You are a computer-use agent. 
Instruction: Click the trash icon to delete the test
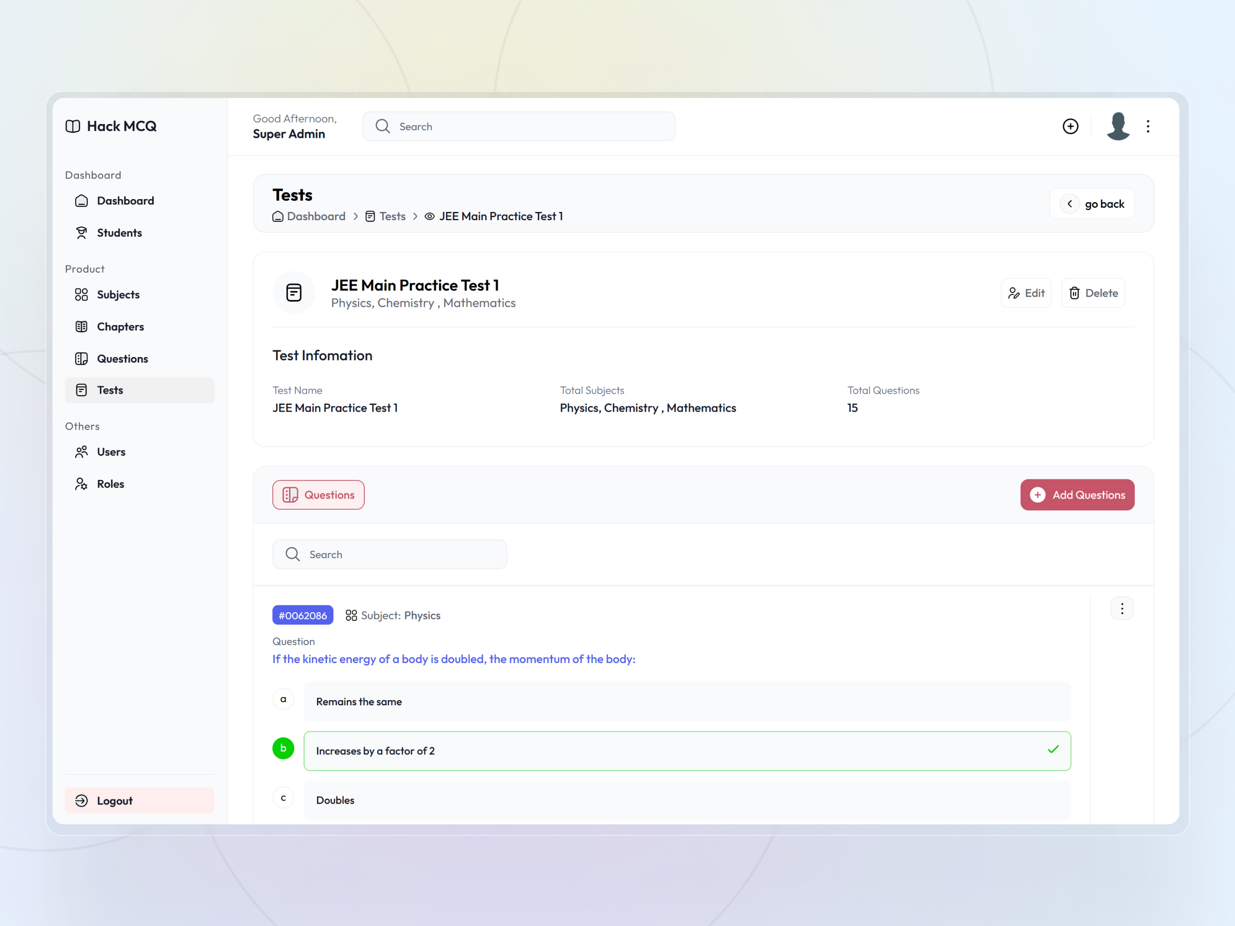pos(1075,293)
